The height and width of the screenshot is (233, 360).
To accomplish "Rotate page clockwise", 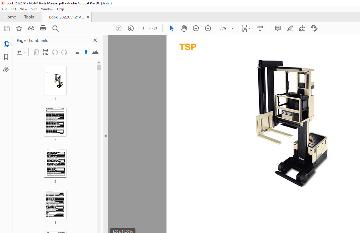I will 64,52.
